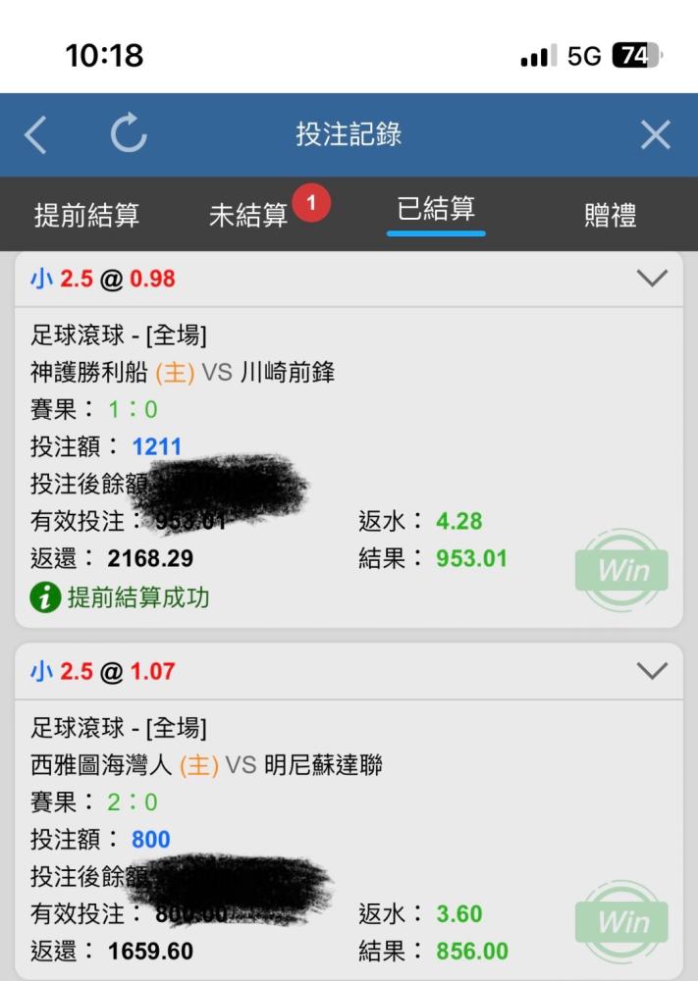Tap the Win stamp on the first bet
Viewport: 698px width, 981px height.
click(x=621, y=570)
